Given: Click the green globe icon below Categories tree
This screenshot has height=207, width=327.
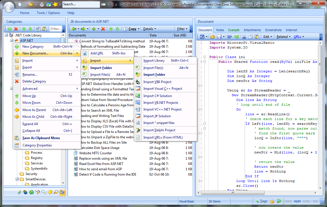Looking at the screenshot, I should point(31,192).
